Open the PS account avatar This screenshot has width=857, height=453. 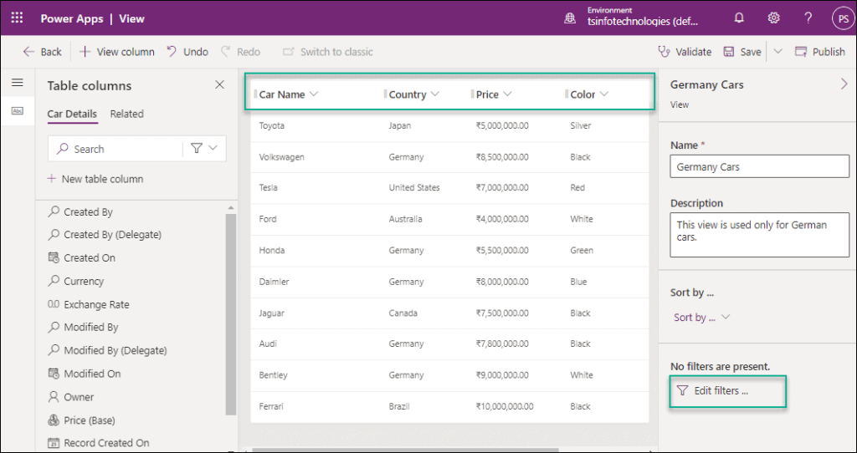click(x=842, y=18)
